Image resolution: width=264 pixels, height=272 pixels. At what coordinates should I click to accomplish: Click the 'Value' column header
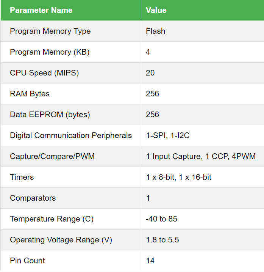point(156,10)
